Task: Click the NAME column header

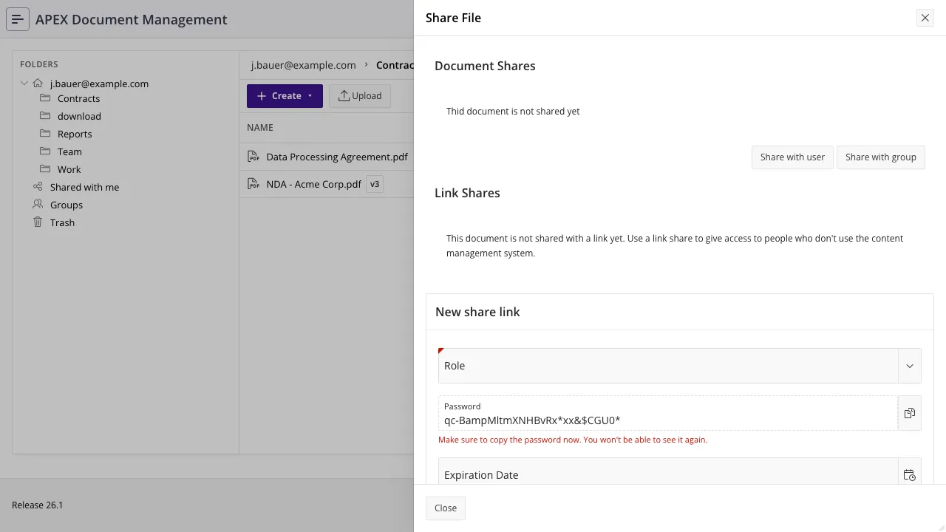Action: tap(260, 127)
